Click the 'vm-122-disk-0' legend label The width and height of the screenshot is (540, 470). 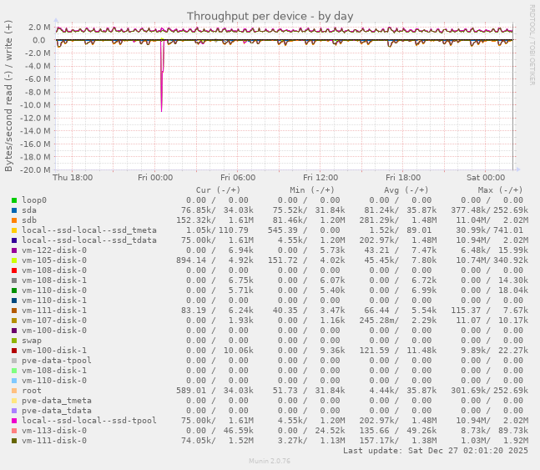tap(54, 250)
